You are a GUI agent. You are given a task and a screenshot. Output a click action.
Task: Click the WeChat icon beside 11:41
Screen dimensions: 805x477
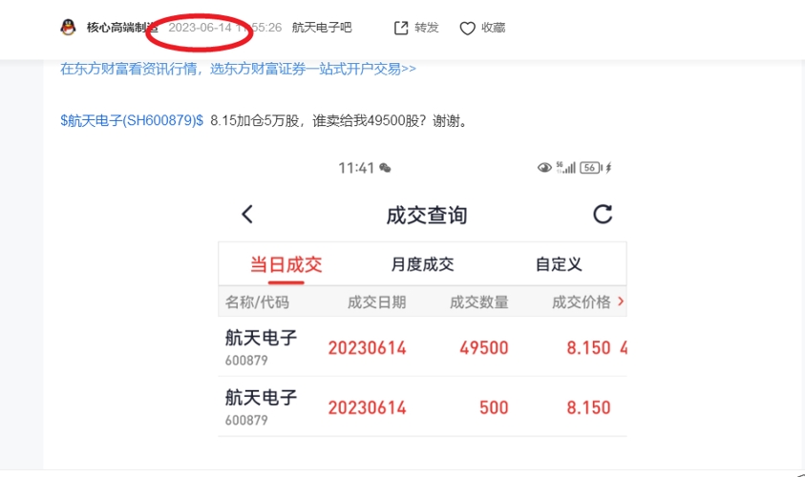click(385, 168)
